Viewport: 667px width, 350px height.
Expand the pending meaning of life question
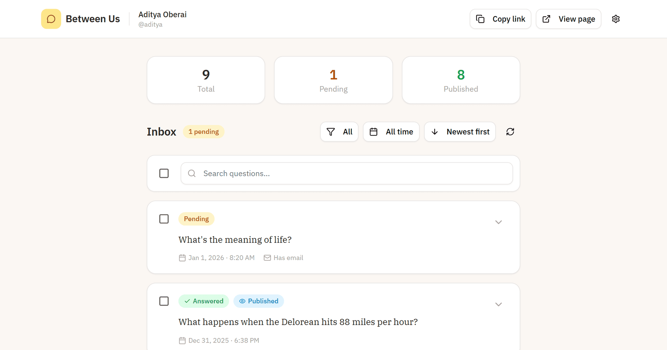(x=498, y=222)
